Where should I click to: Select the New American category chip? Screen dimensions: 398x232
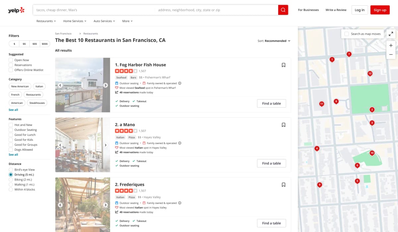(x=20, y=86)
